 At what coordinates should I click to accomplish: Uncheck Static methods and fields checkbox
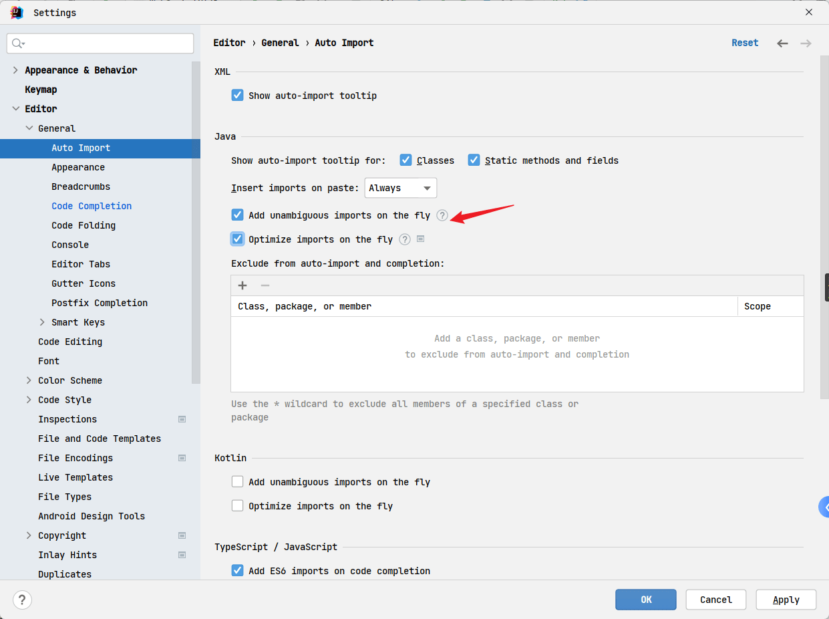pyautogui.click(x=474, y=160)
